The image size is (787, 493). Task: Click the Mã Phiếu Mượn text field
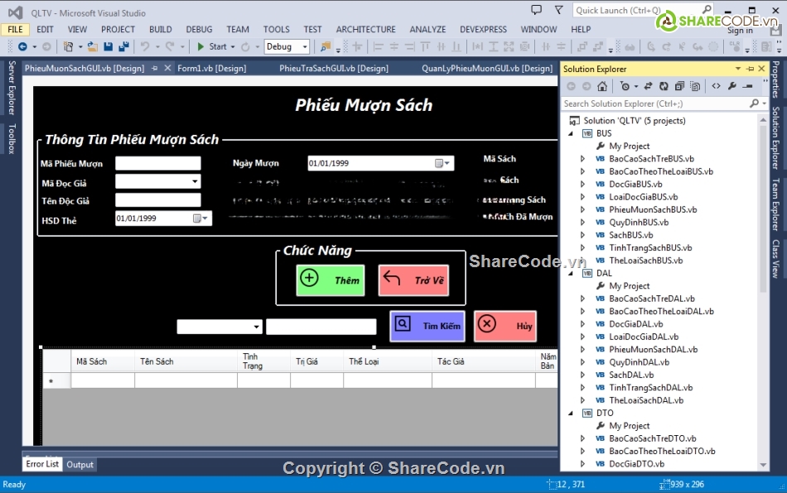pyautogui.click(x=158, y=163)
